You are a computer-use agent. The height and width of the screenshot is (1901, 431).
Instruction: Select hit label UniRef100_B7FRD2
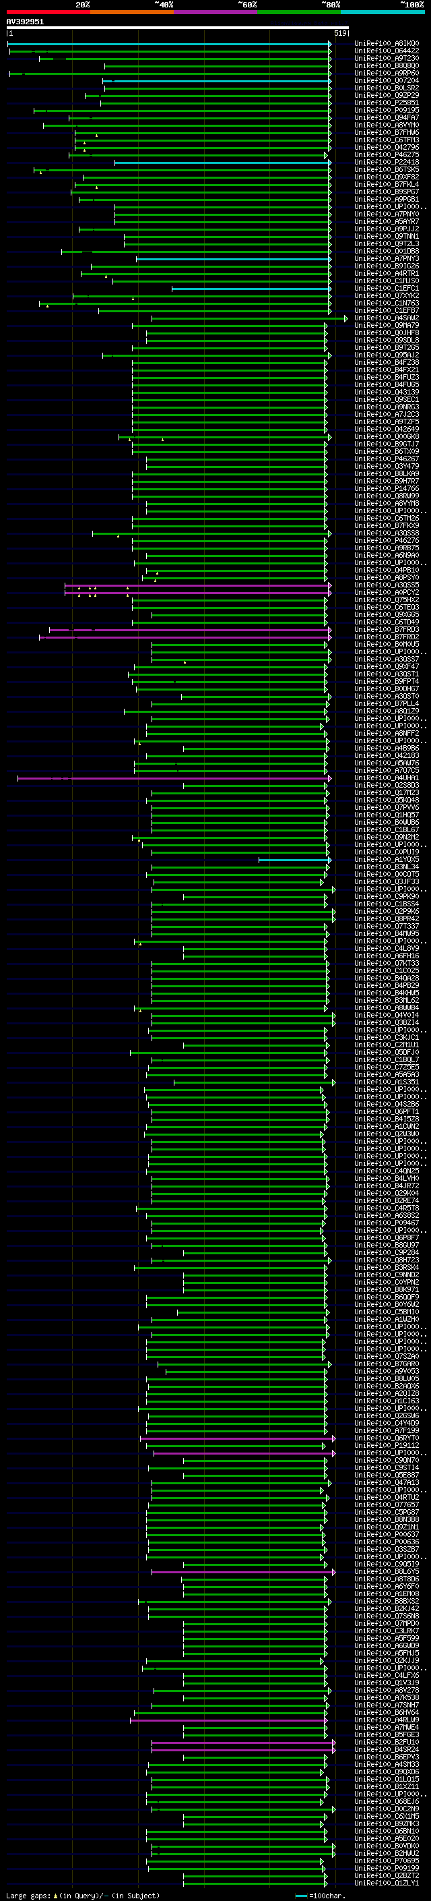387,637
